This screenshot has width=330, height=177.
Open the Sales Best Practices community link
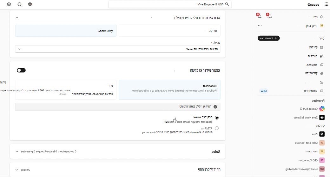(x=306, y=143)
